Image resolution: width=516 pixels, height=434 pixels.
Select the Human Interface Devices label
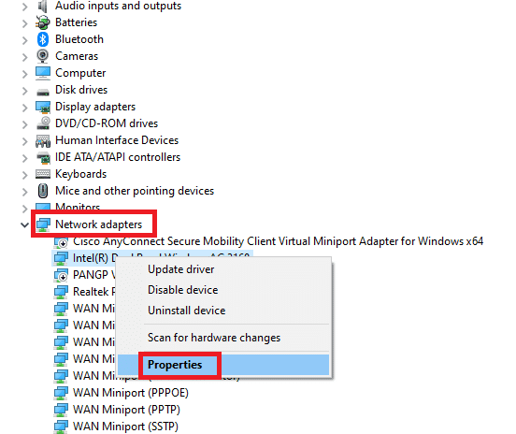click(x=117, y=140)
